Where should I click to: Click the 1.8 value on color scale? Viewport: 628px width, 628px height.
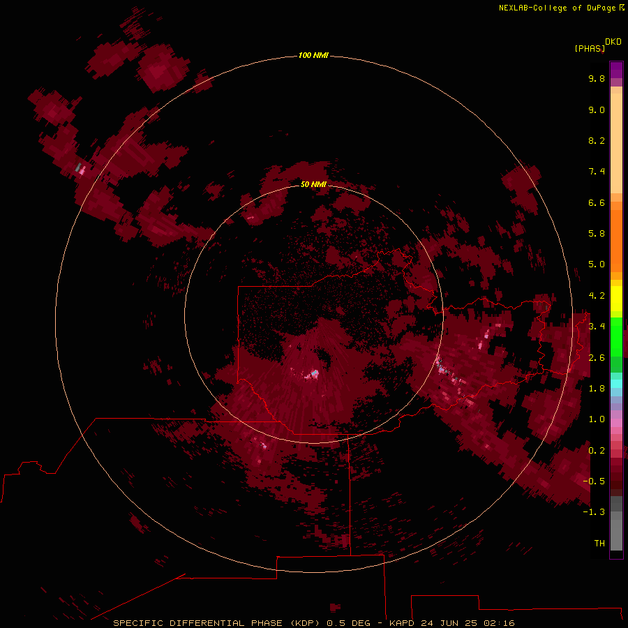click(x=597, y=389)
